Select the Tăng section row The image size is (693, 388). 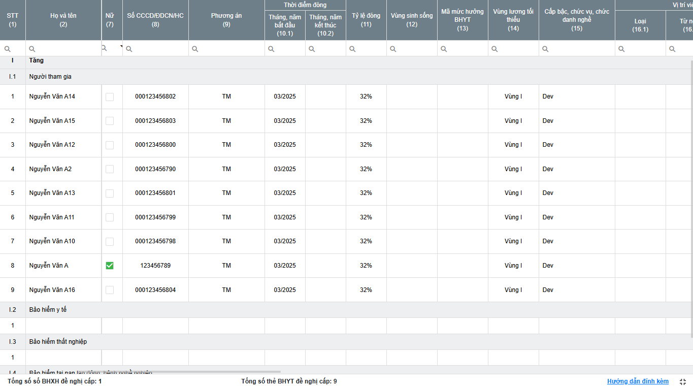click(37, 61)
